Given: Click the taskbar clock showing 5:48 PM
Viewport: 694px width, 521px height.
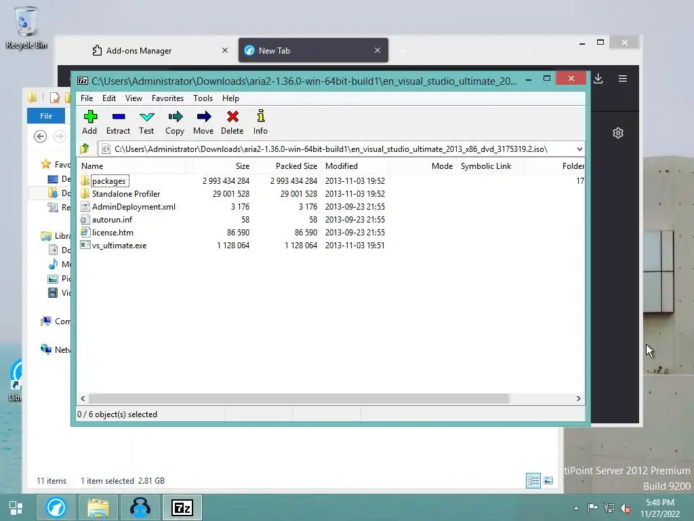Looking at the screenshot, I should [x=659, y=507].
